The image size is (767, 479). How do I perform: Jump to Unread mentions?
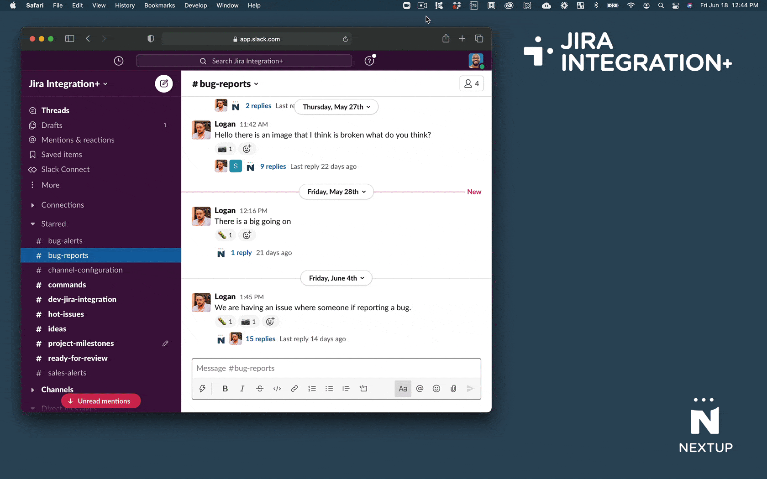coord(101,401)
